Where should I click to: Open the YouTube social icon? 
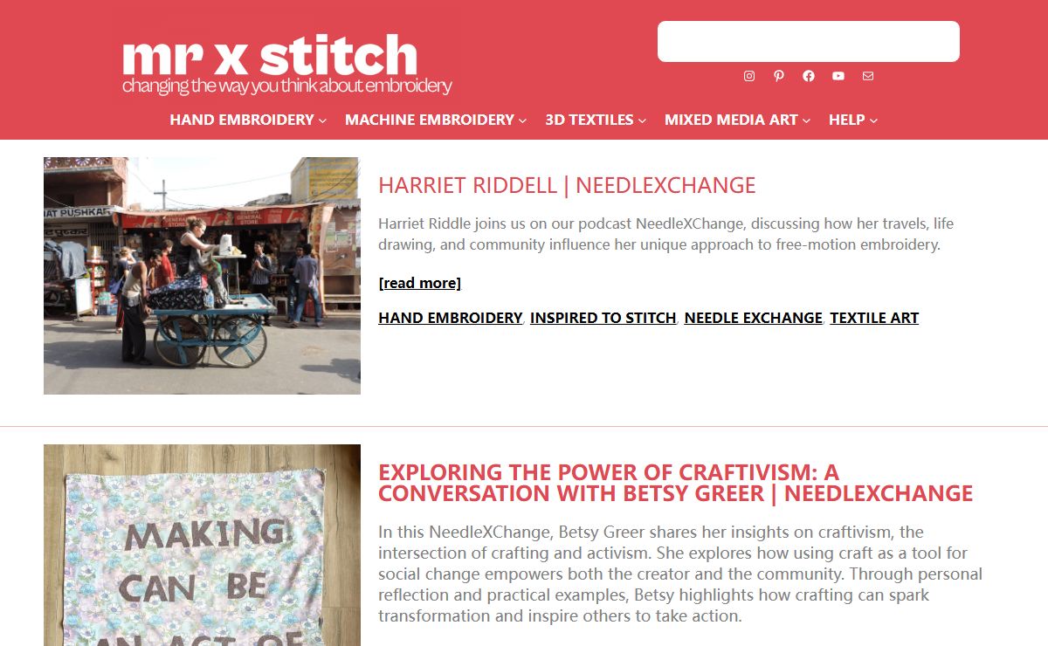point(838,76)
